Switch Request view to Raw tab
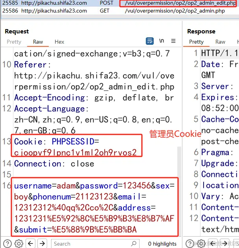239x248 pixels. (38, 42)
